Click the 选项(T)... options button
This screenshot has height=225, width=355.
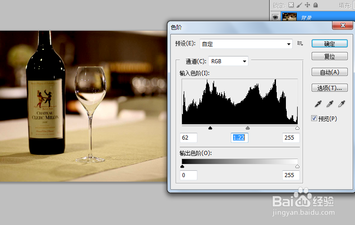coord(330,88)
